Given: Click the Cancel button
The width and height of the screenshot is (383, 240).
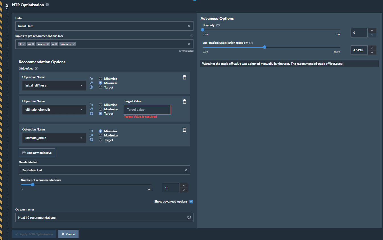Looking at the screenshot, I should pyautogui.click(x=68, y=234).
